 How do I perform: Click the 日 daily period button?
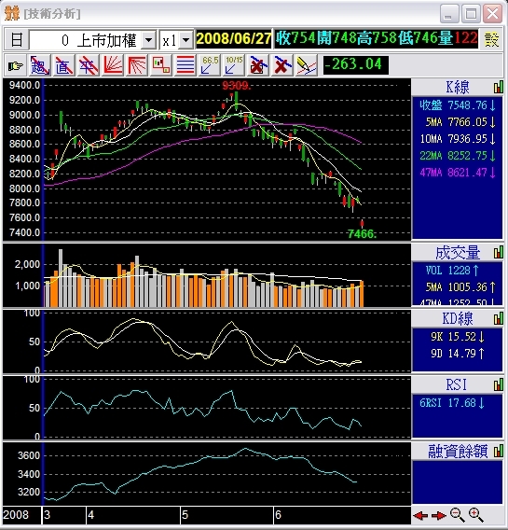point(16,39)
